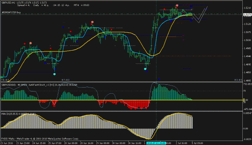Click the "30 Jun 00:00" time axis label
Image resolution: width=252 pixels, height=145 pixels.
click(x=119, y=143)
